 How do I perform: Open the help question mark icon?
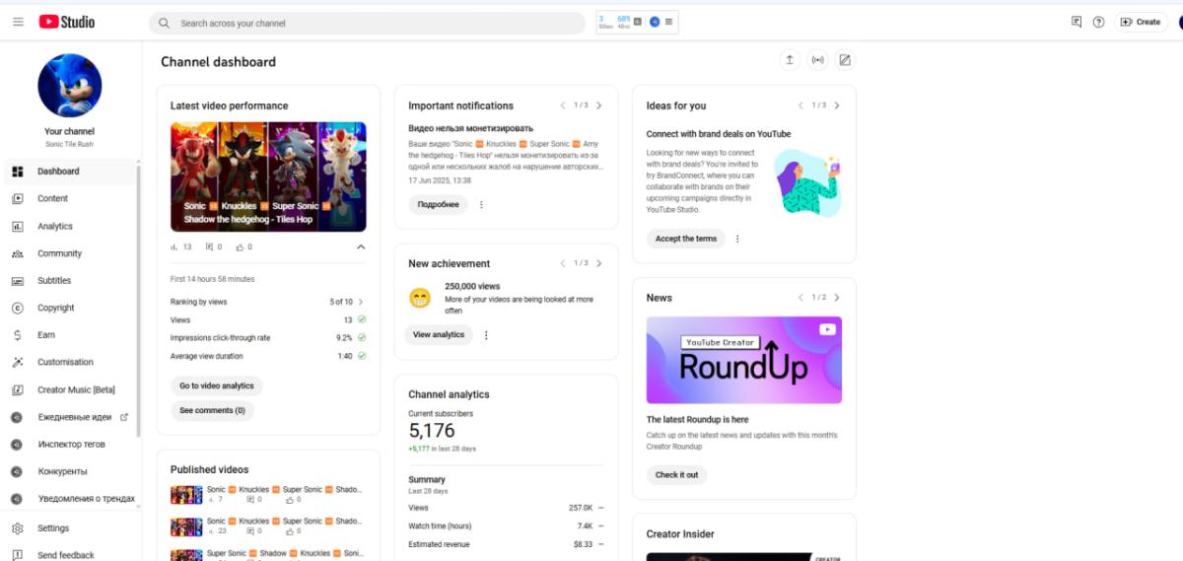pos(1098,22)
